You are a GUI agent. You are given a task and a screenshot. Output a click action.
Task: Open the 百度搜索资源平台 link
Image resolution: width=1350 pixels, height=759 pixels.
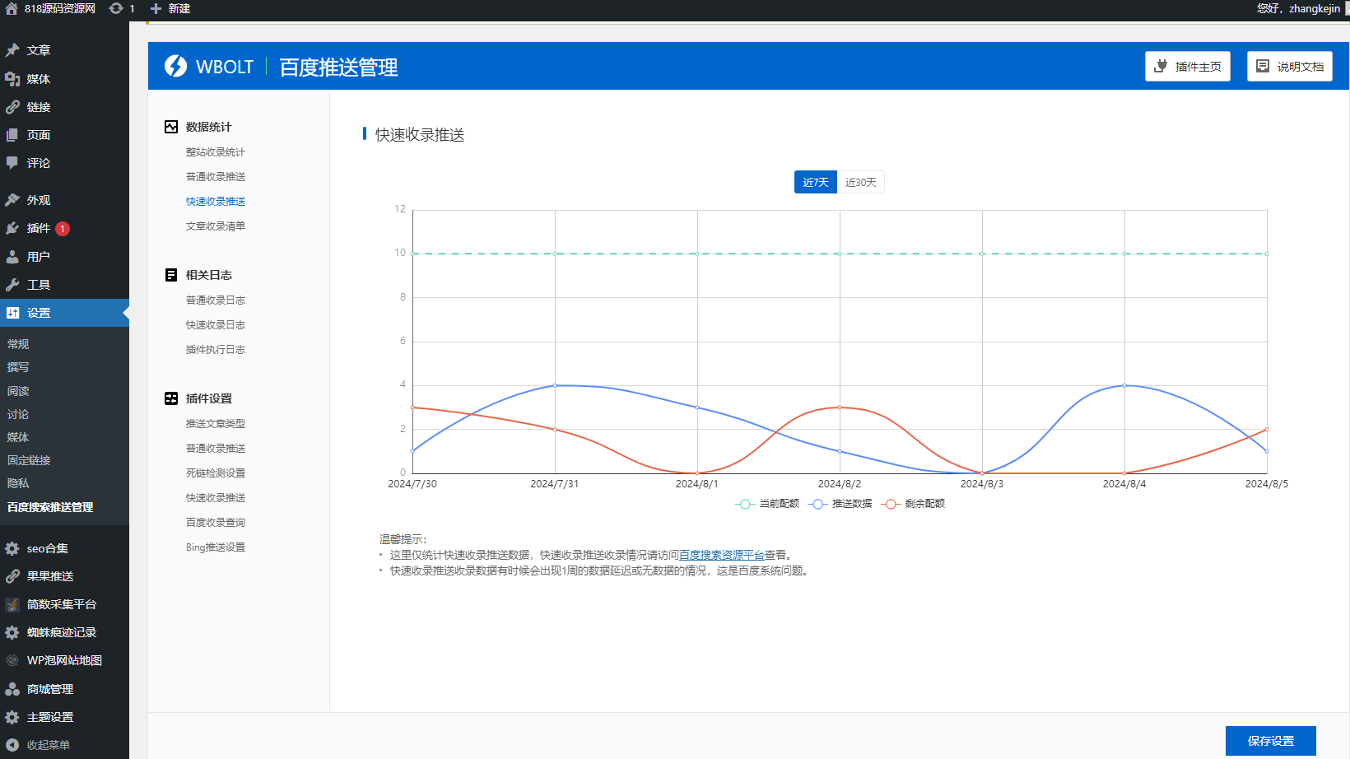(722, 556)
